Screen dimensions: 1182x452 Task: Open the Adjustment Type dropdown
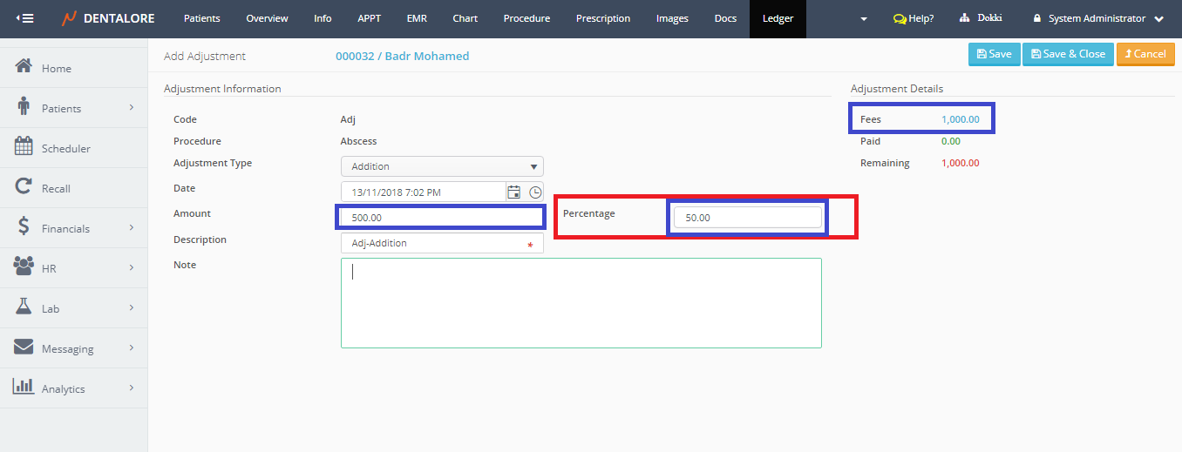point(442,166)
